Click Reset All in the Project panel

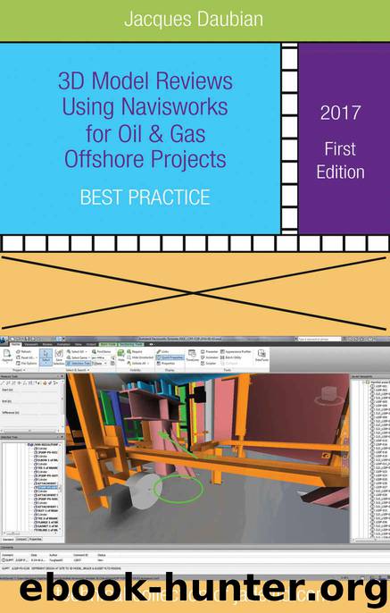(26, 357)
